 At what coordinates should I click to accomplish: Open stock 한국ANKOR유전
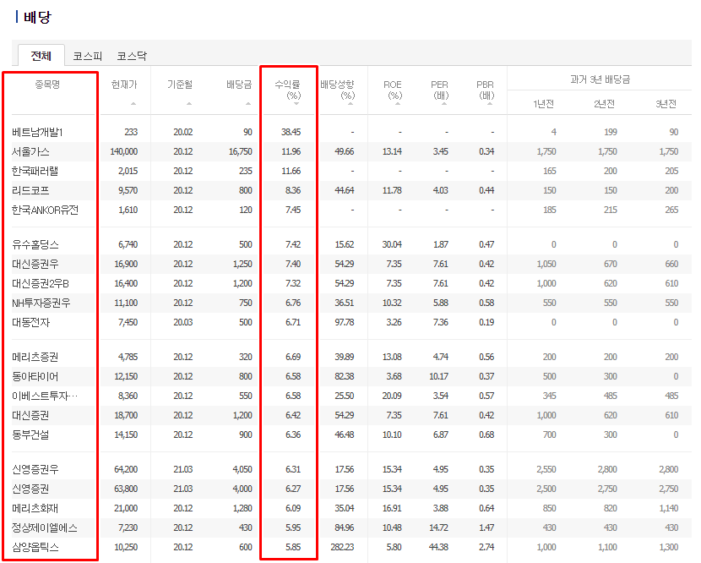(x=45, y=210)
